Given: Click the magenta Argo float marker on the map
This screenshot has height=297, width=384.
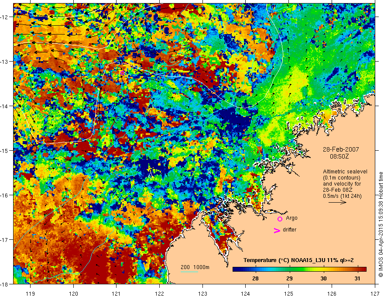Looking at the screenshot, I should coord(122,73).
